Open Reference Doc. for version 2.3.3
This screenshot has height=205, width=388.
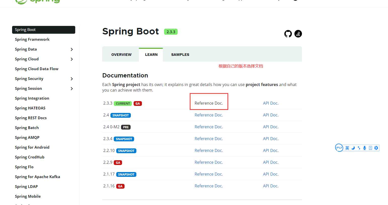(209, 103)
